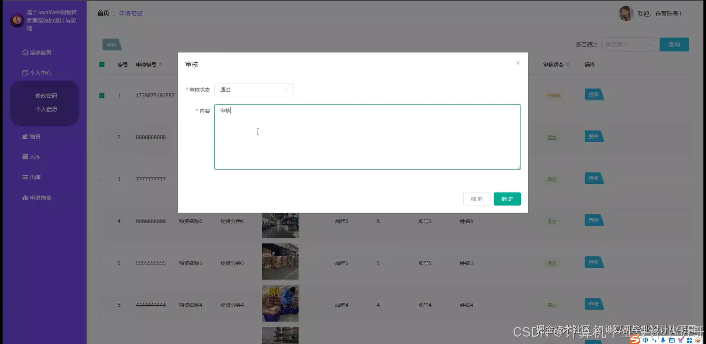
Task: Click the 取消 cancel button
Action: point(477,199)
